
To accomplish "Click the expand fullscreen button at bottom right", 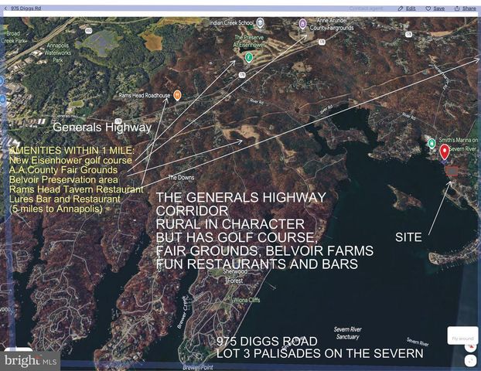I will point(471,360).
